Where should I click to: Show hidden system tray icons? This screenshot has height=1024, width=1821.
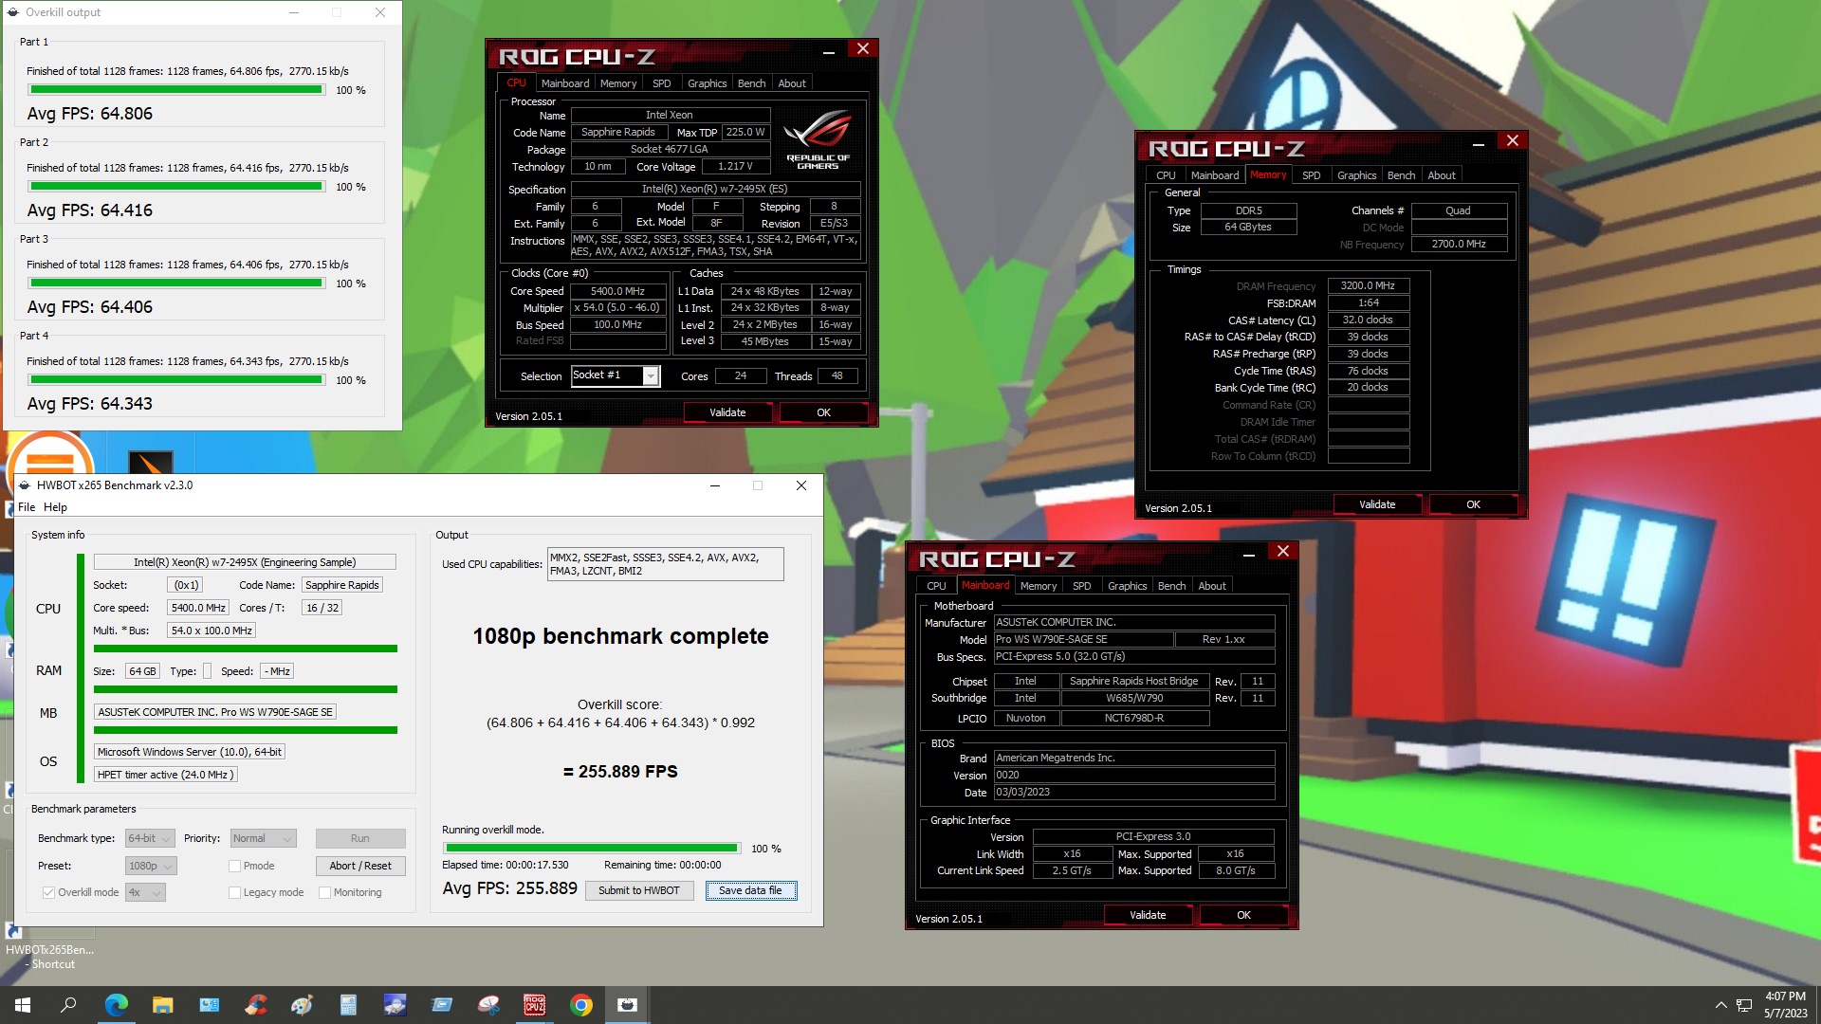[1720, 1005]
